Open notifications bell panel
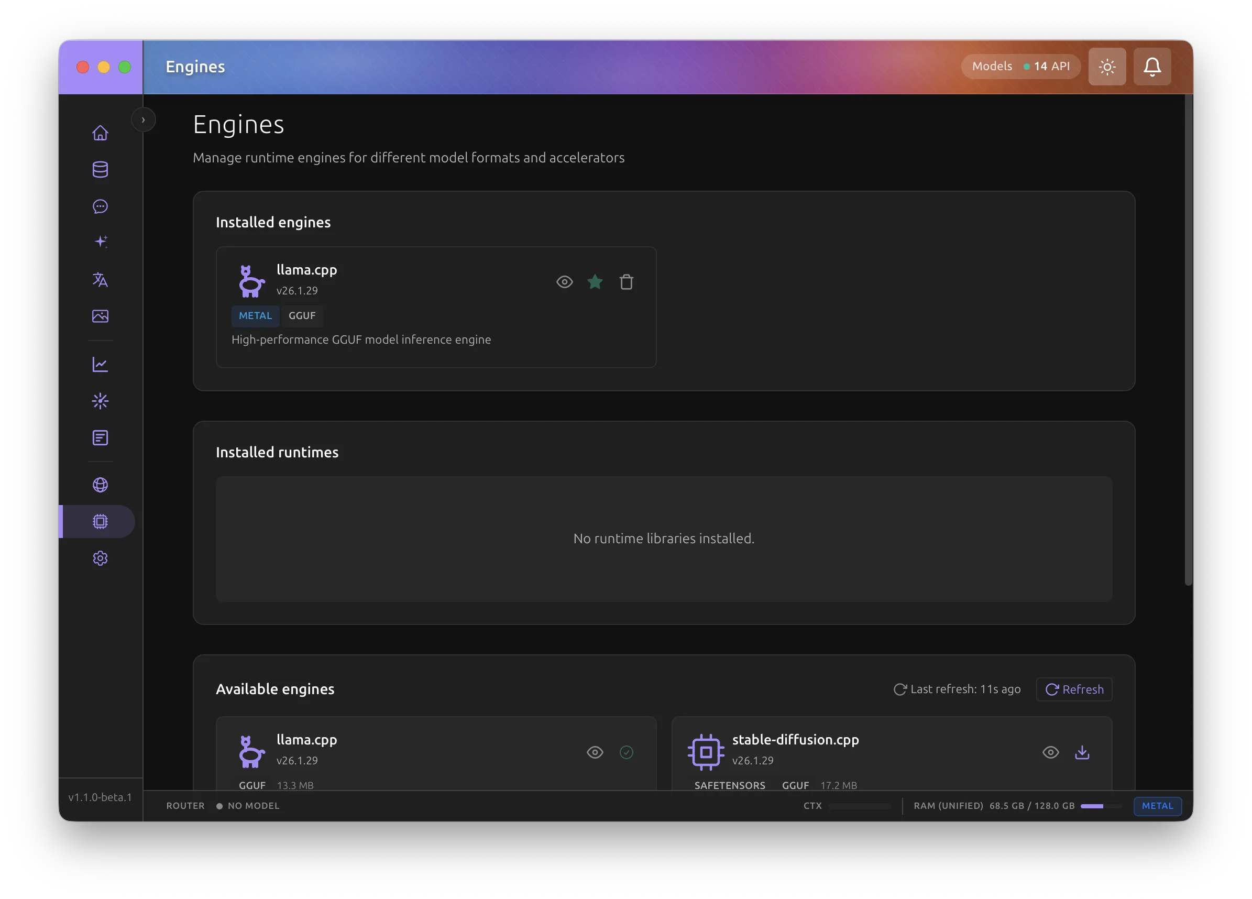 [x=1151, y=67]
